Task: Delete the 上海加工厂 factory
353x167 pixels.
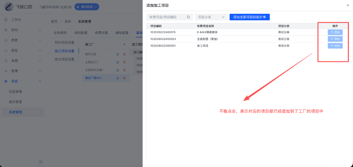Action: [x=124, y=62]
